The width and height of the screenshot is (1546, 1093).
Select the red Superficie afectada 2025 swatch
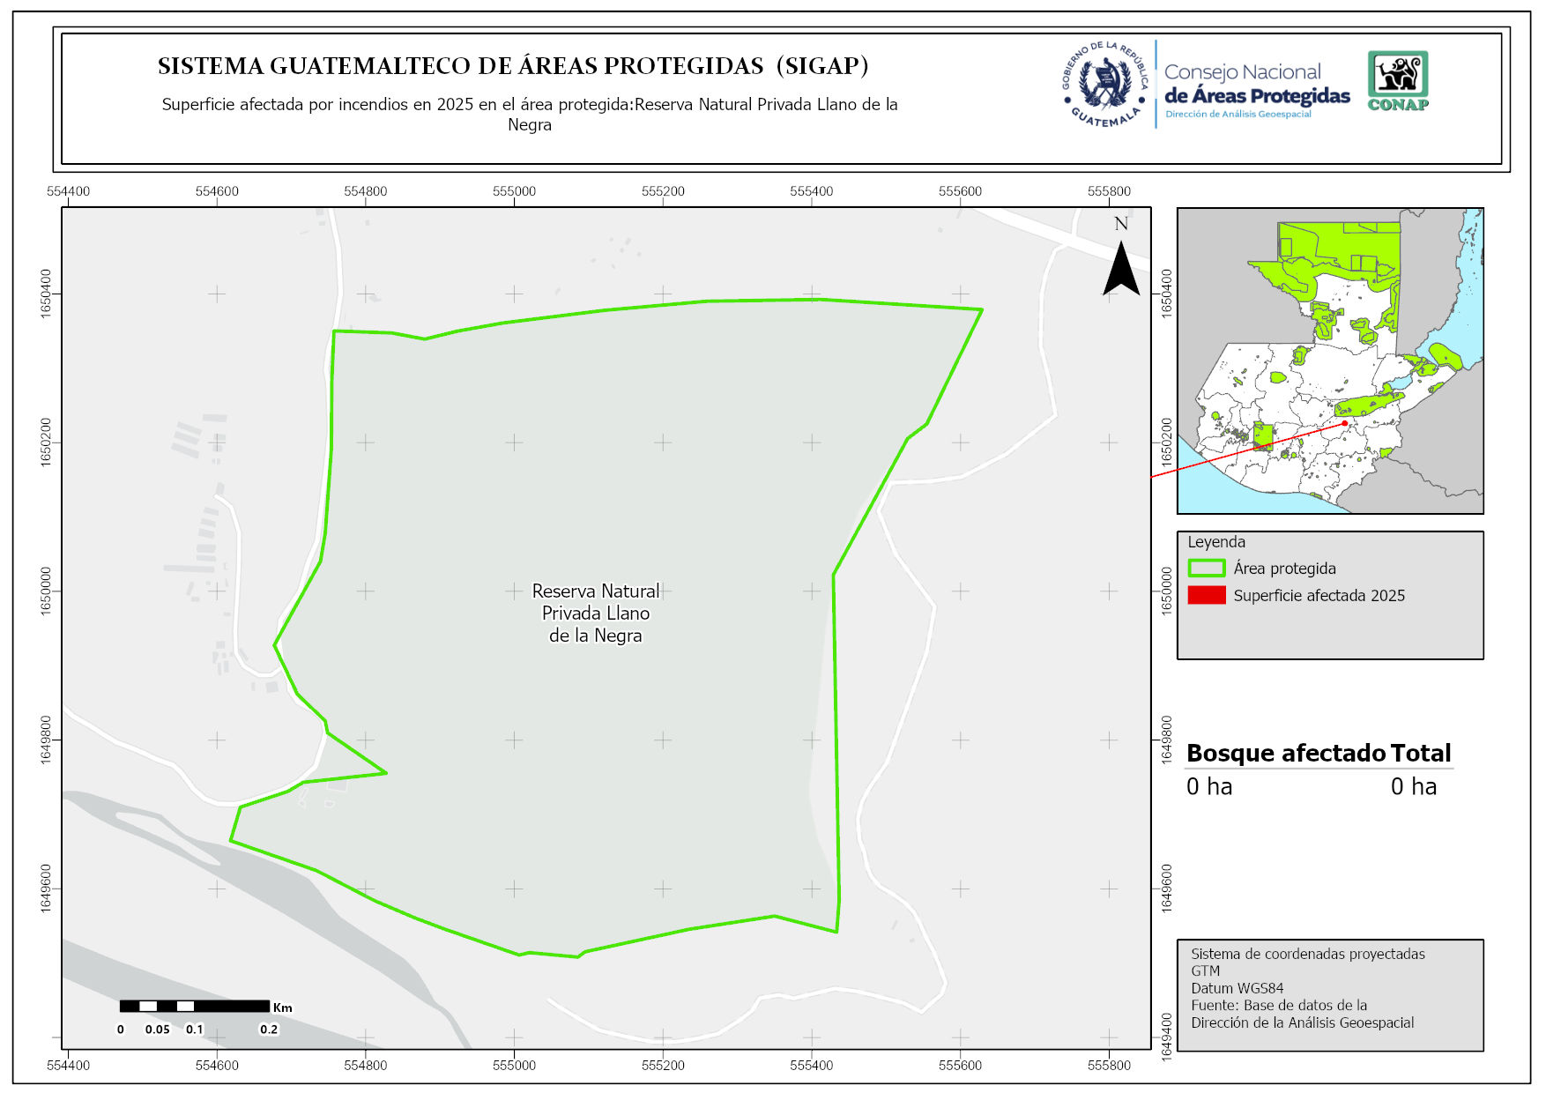1206,595
